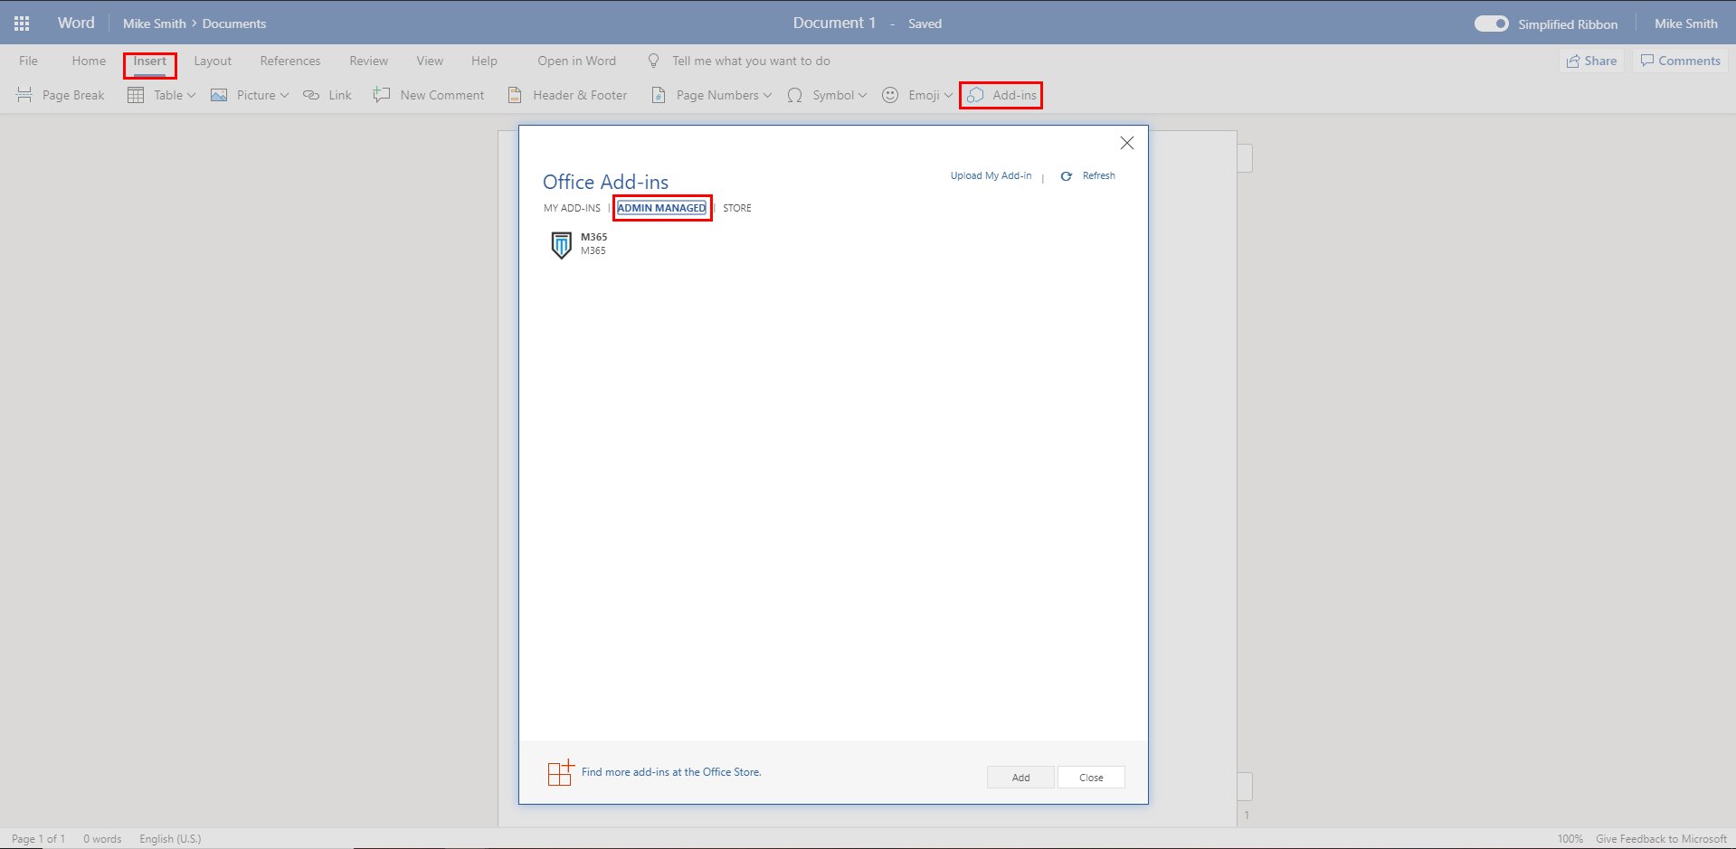Click the Word app name in header
The height and width of the screenshot is (849, 1736).
tap(76, 24)
